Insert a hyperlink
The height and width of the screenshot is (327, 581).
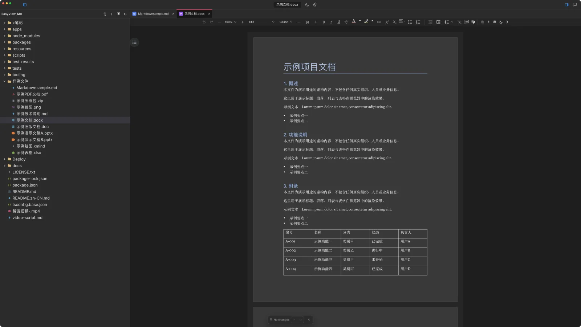tap(379, 22)
